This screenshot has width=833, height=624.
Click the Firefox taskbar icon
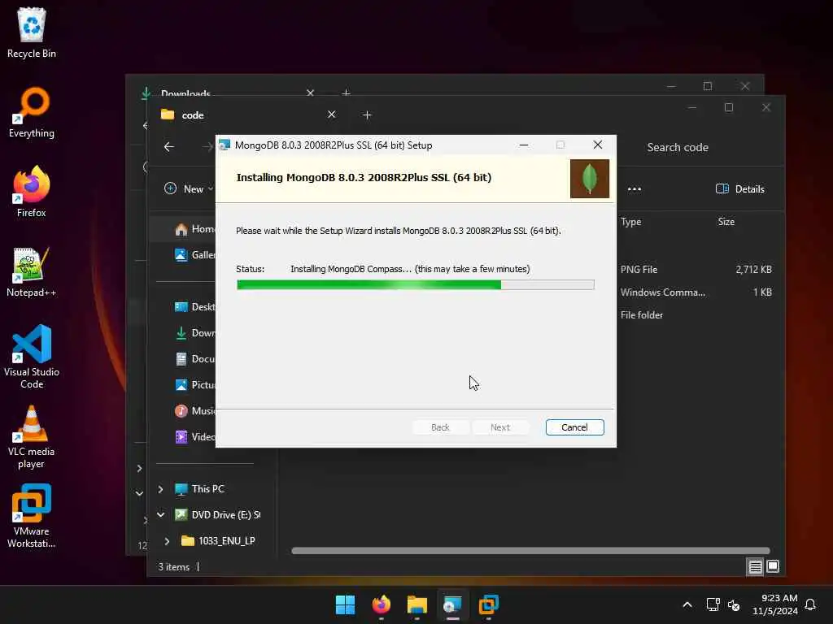click(x=382, y=604)
